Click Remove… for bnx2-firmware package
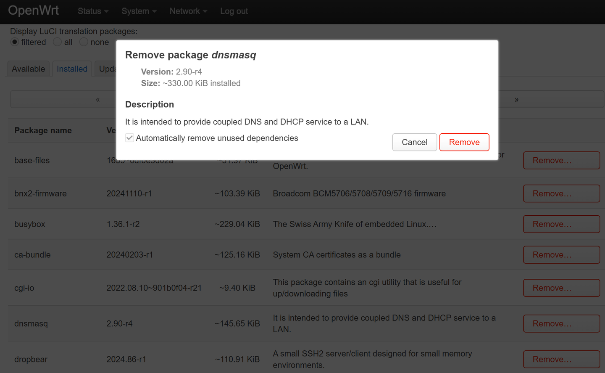 561,193
